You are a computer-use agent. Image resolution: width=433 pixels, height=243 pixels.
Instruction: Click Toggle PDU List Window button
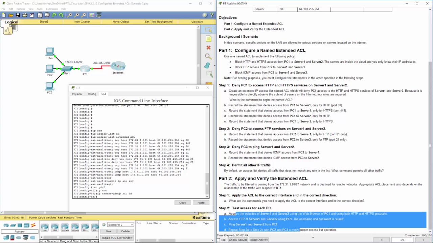pyautogui.click(x=117, y=238)
